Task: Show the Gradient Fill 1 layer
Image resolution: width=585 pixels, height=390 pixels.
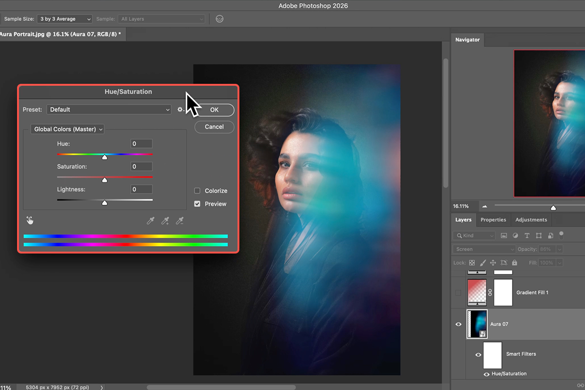Action: point(458,292)
